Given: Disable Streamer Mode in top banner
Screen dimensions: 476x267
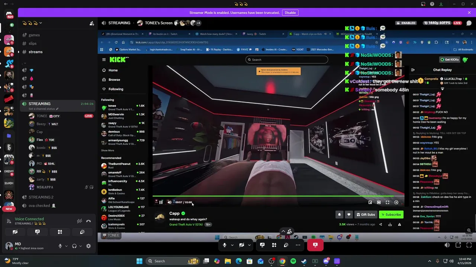Looking at the screenshot, I should pyautogui.click(x=290, y=13).
